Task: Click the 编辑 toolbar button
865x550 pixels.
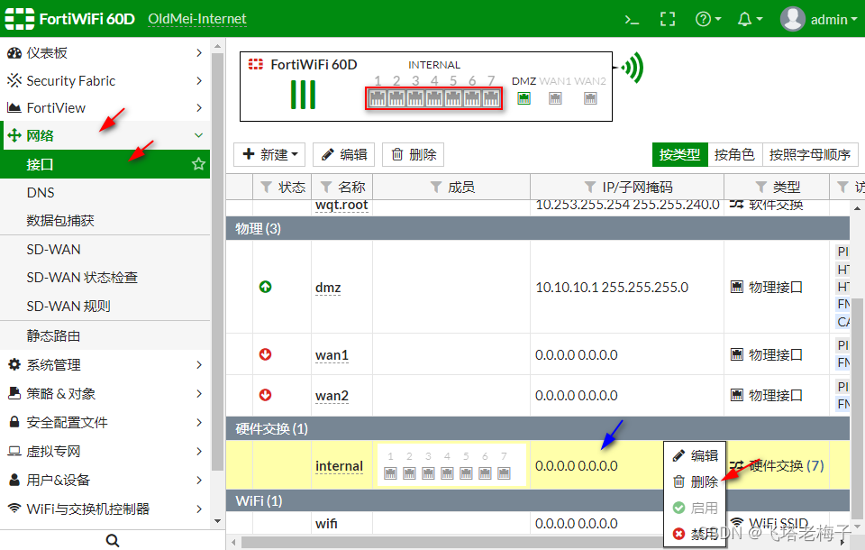Action: (343, 154)
